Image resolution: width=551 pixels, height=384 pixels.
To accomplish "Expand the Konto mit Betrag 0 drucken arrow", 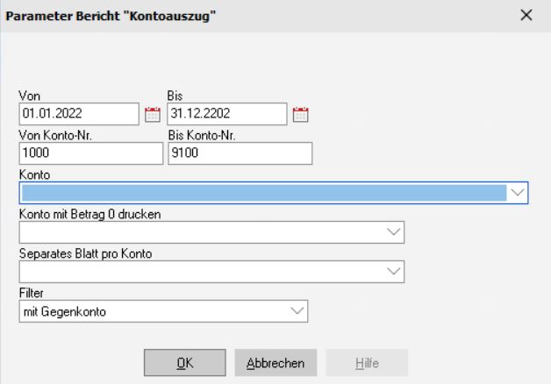I will tap(393, 232).
